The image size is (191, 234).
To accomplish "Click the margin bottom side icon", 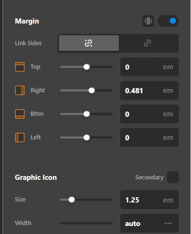I will [20, 114].
